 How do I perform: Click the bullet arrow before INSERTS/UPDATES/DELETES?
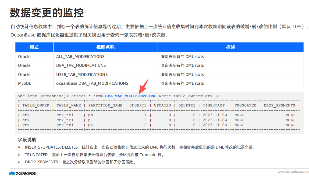[x=19, y=147]
